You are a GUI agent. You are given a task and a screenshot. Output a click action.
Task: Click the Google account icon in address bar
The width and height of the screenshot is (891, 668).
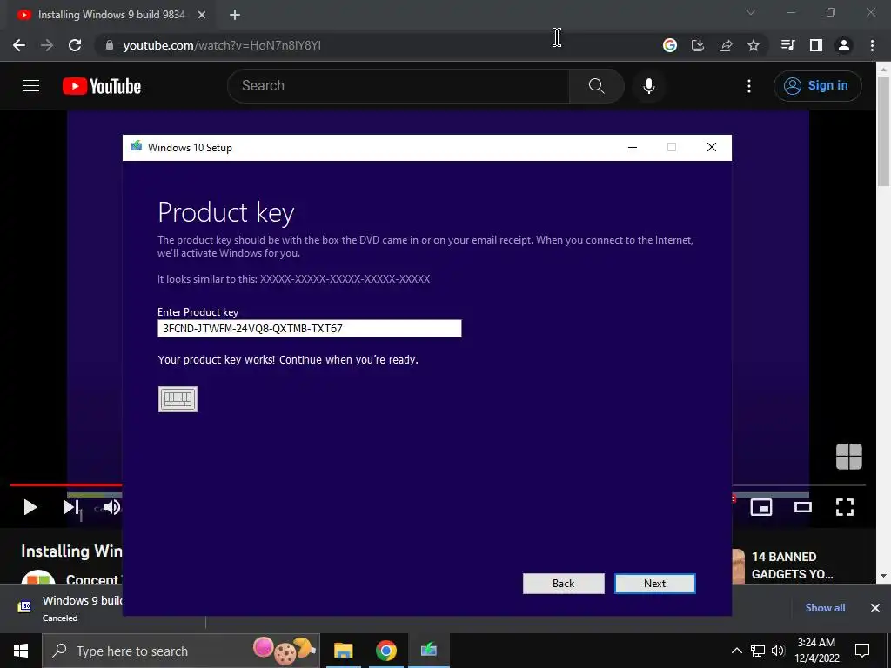[x=670, y=45]
